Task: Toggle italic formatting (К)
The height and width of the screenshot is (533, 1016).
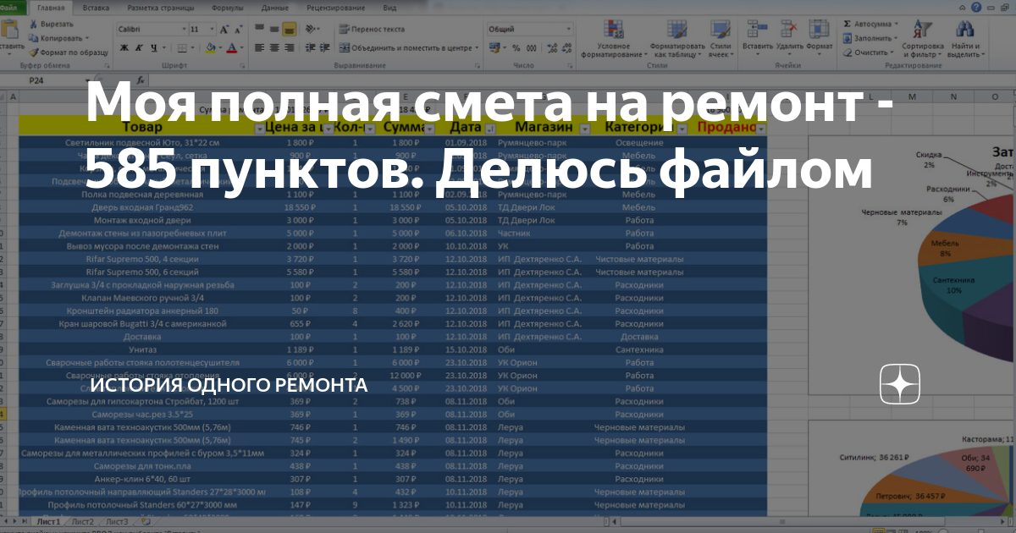Action: pyautogui.click(x=138, y=47)
